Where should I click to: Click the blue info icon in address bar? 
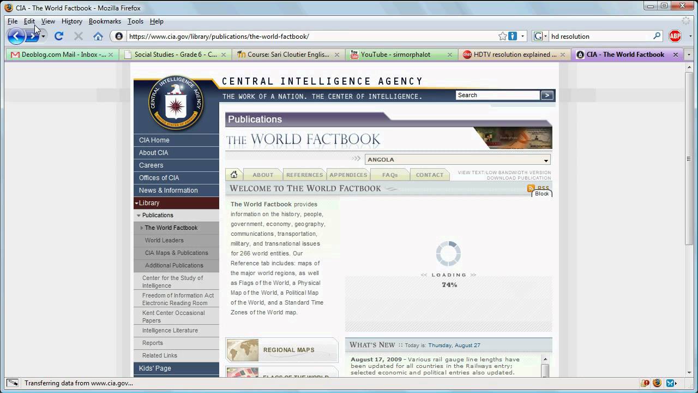pos(513,36)
